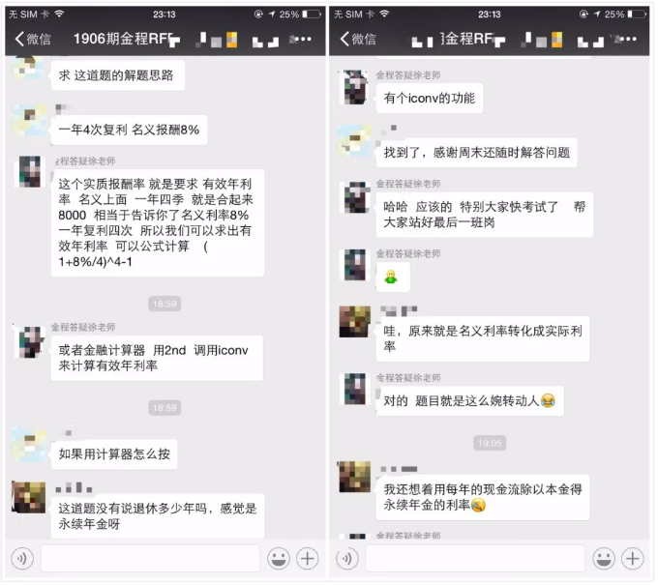Tap 徐老师's avatar beside the effective annual rate explanation
The height and width of the screenshot is (585, 658).
30,172
